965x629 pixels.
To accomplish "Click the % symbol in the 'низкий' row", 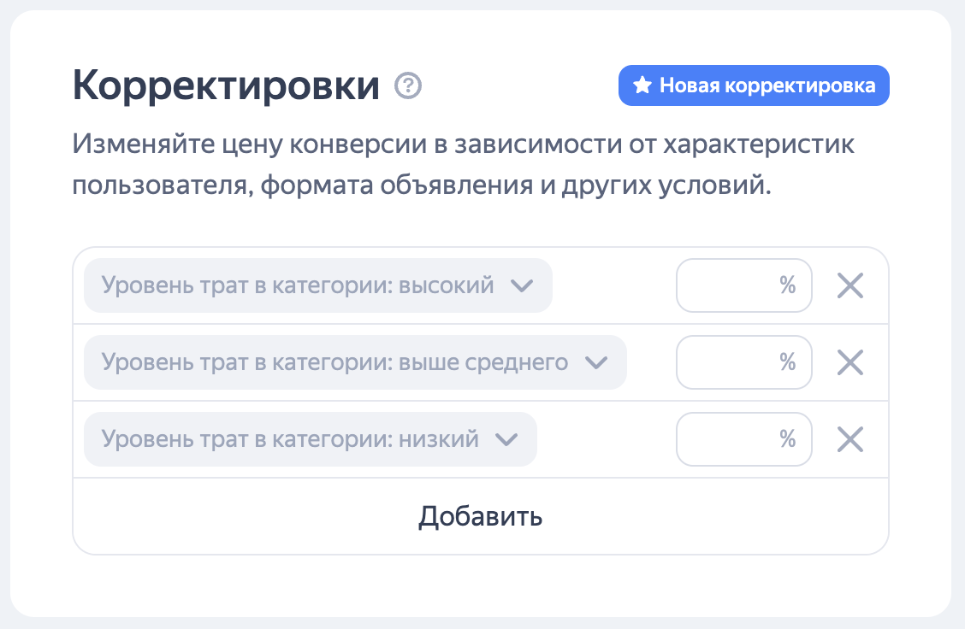I will [x=787, y=439].
